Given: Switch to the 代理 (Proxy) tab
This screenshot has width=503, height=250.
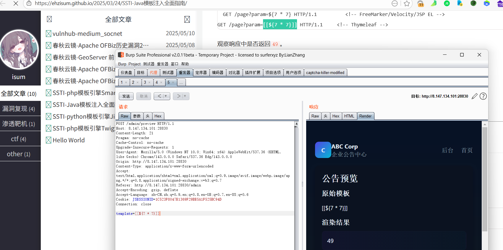Looking at the screenshot, I should pos(153,72).
